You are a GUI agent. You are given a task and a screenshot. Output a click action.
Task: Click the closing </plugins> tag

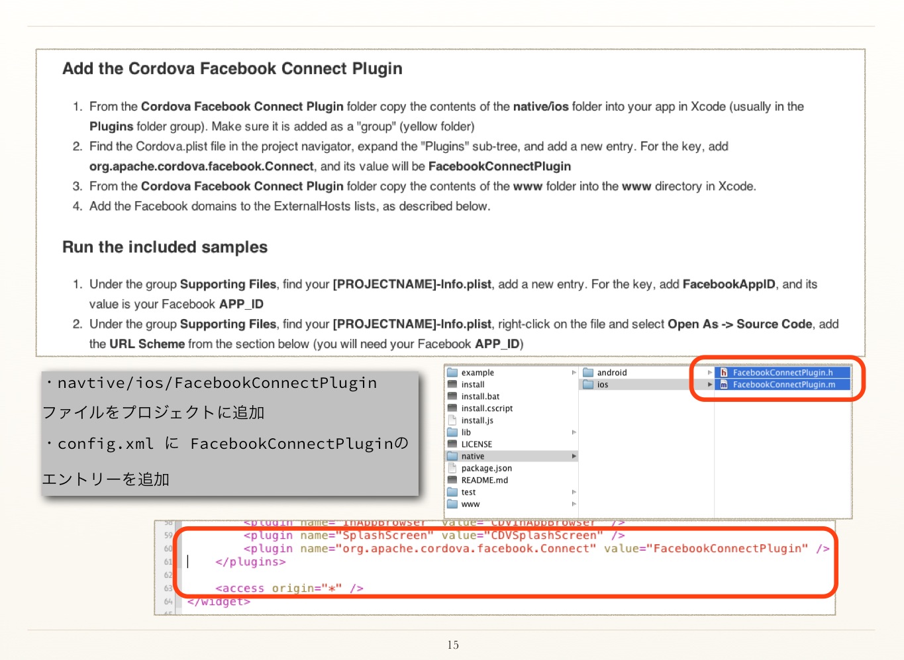pyautogui.click(x=250, y=562)
